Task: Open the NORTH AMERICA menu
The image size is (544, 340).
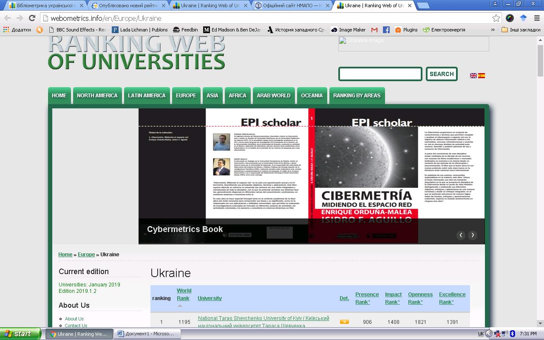Action: pyautogui.click(x=97, y=96)
